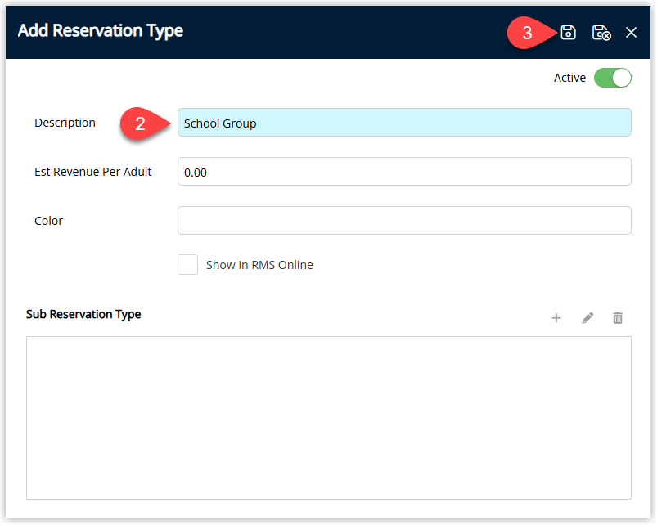
Task: Click the Show In RMS Online label
Action: [259, 265]
